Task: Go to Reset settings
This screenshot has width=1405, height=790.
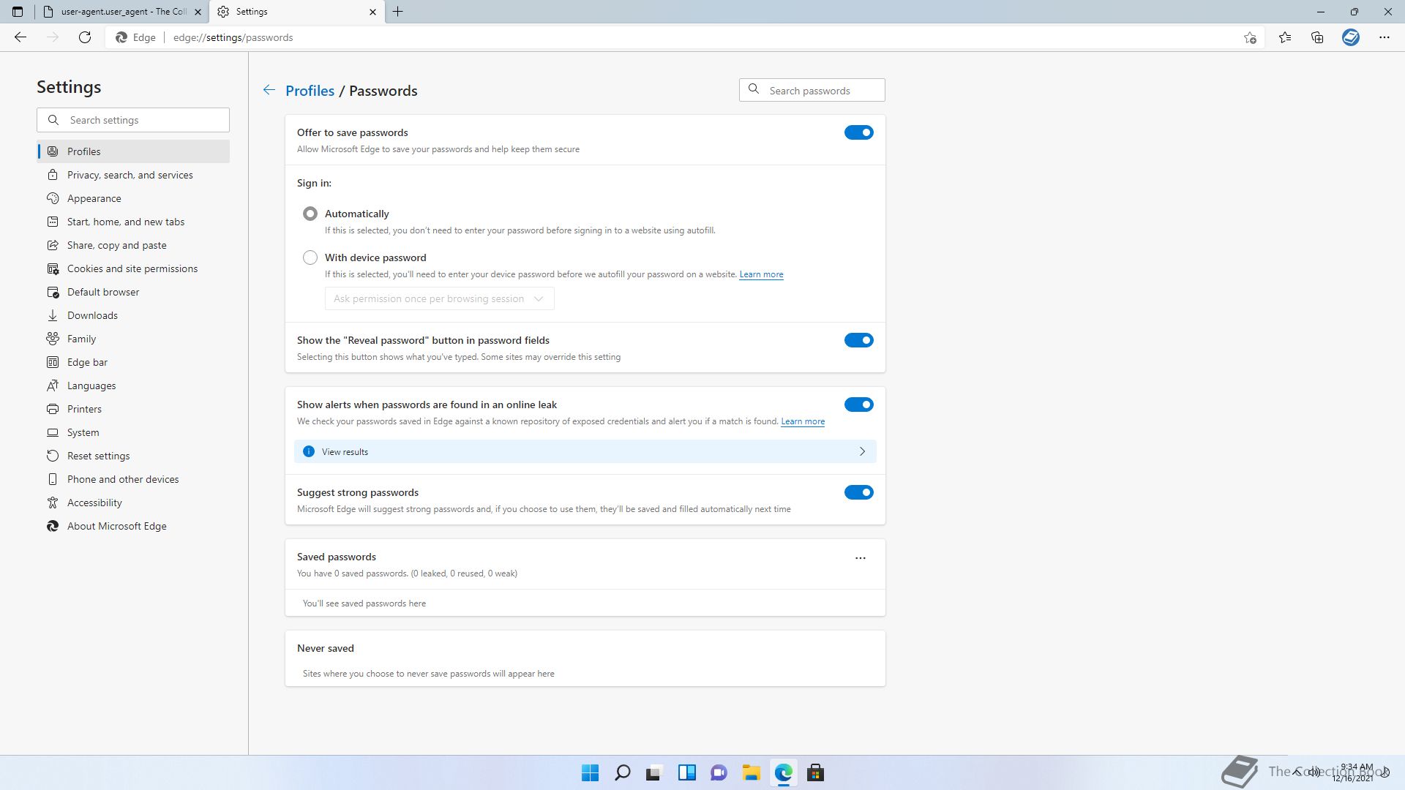Action: [x=133, y=456]
